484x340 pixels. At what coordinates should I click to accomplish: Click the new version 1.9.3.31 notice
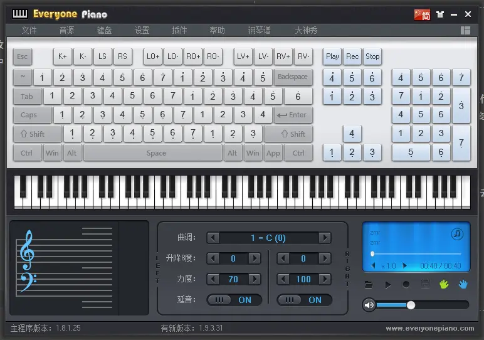pyautogui.click(x=192, y=328)
